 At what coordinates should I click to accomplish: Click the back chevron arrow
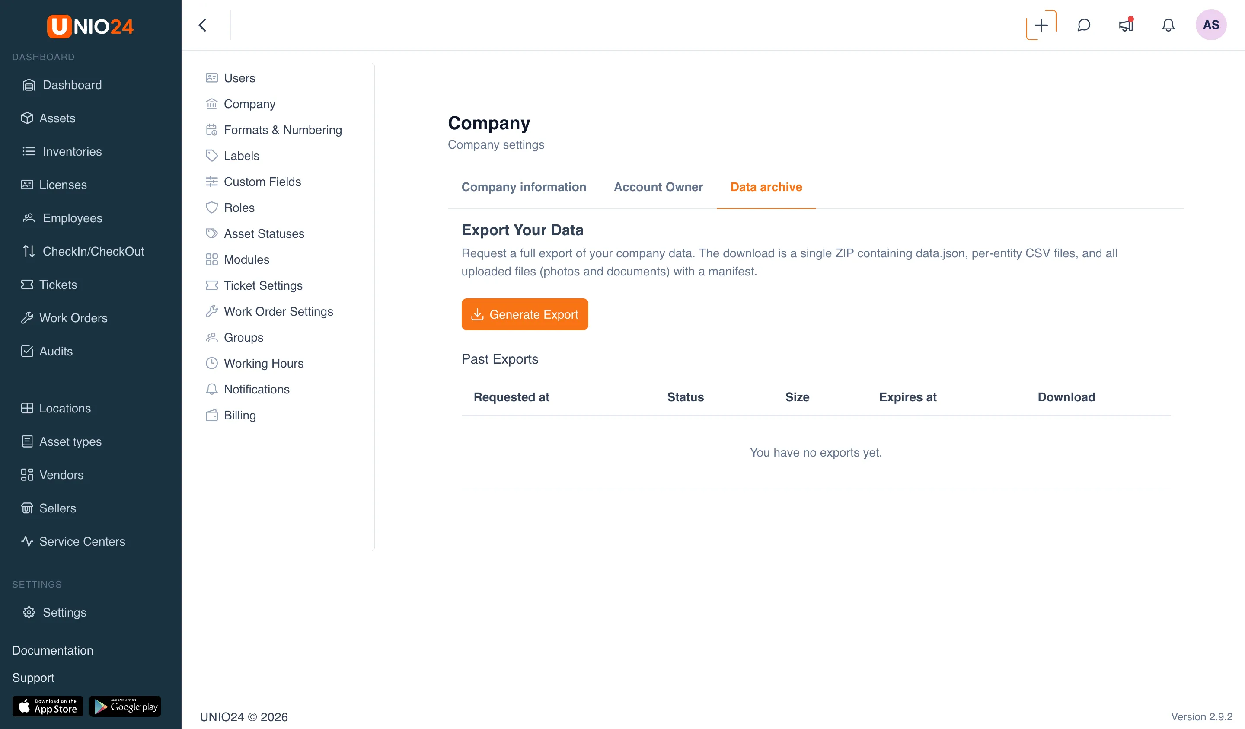[203, 25]
